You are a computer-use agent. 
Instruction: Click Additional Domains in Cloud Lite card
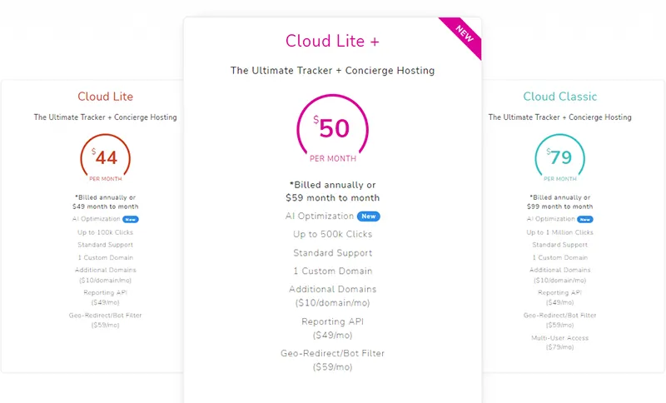tap(106, 270)
